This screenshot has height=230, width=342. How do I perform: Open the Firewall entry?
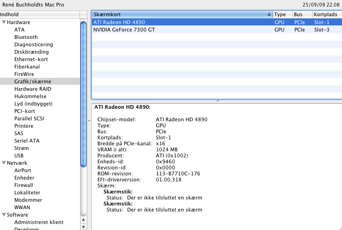24,185
